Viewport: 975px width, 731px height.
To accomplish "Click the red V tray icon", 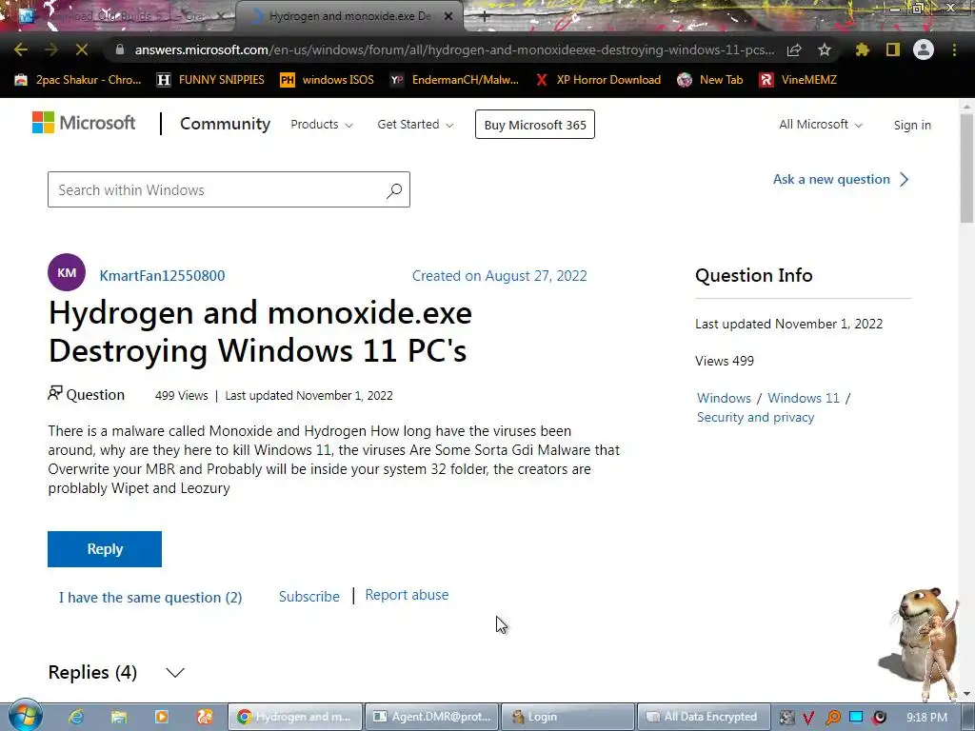I will [809, 718].
